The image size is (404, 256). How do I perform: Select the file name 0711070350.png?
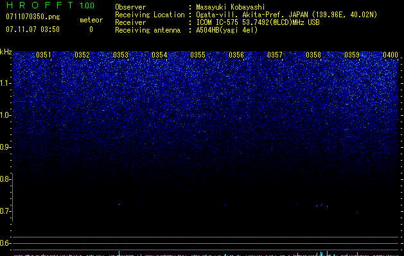pos(33,17)
